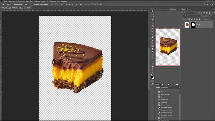Select the Brush tool

[152, 34]
